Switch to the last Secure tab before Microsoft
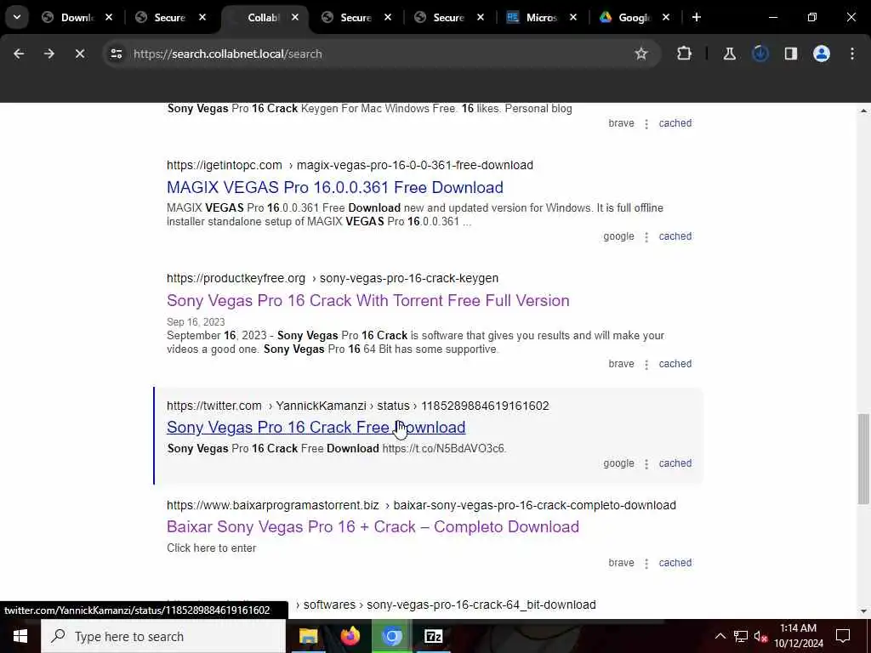This screenshot has height=653, width=871. [x=448, y=18]
